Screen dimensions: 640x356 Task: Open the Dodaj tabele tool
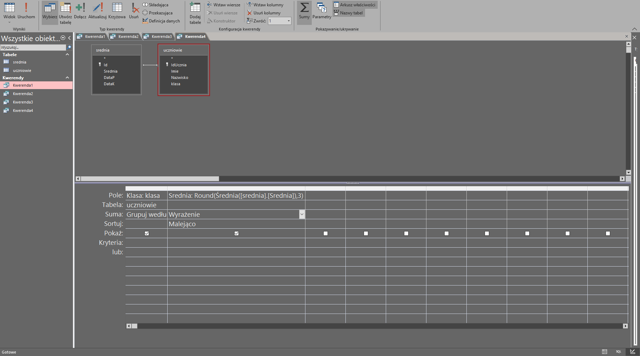pos(195,13)
